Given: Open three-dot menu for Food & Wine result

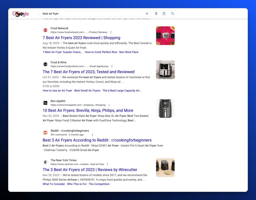Looking at the screenshot, I should (x=112, y=67).
